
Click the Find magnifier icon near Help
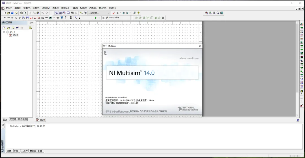135,13
